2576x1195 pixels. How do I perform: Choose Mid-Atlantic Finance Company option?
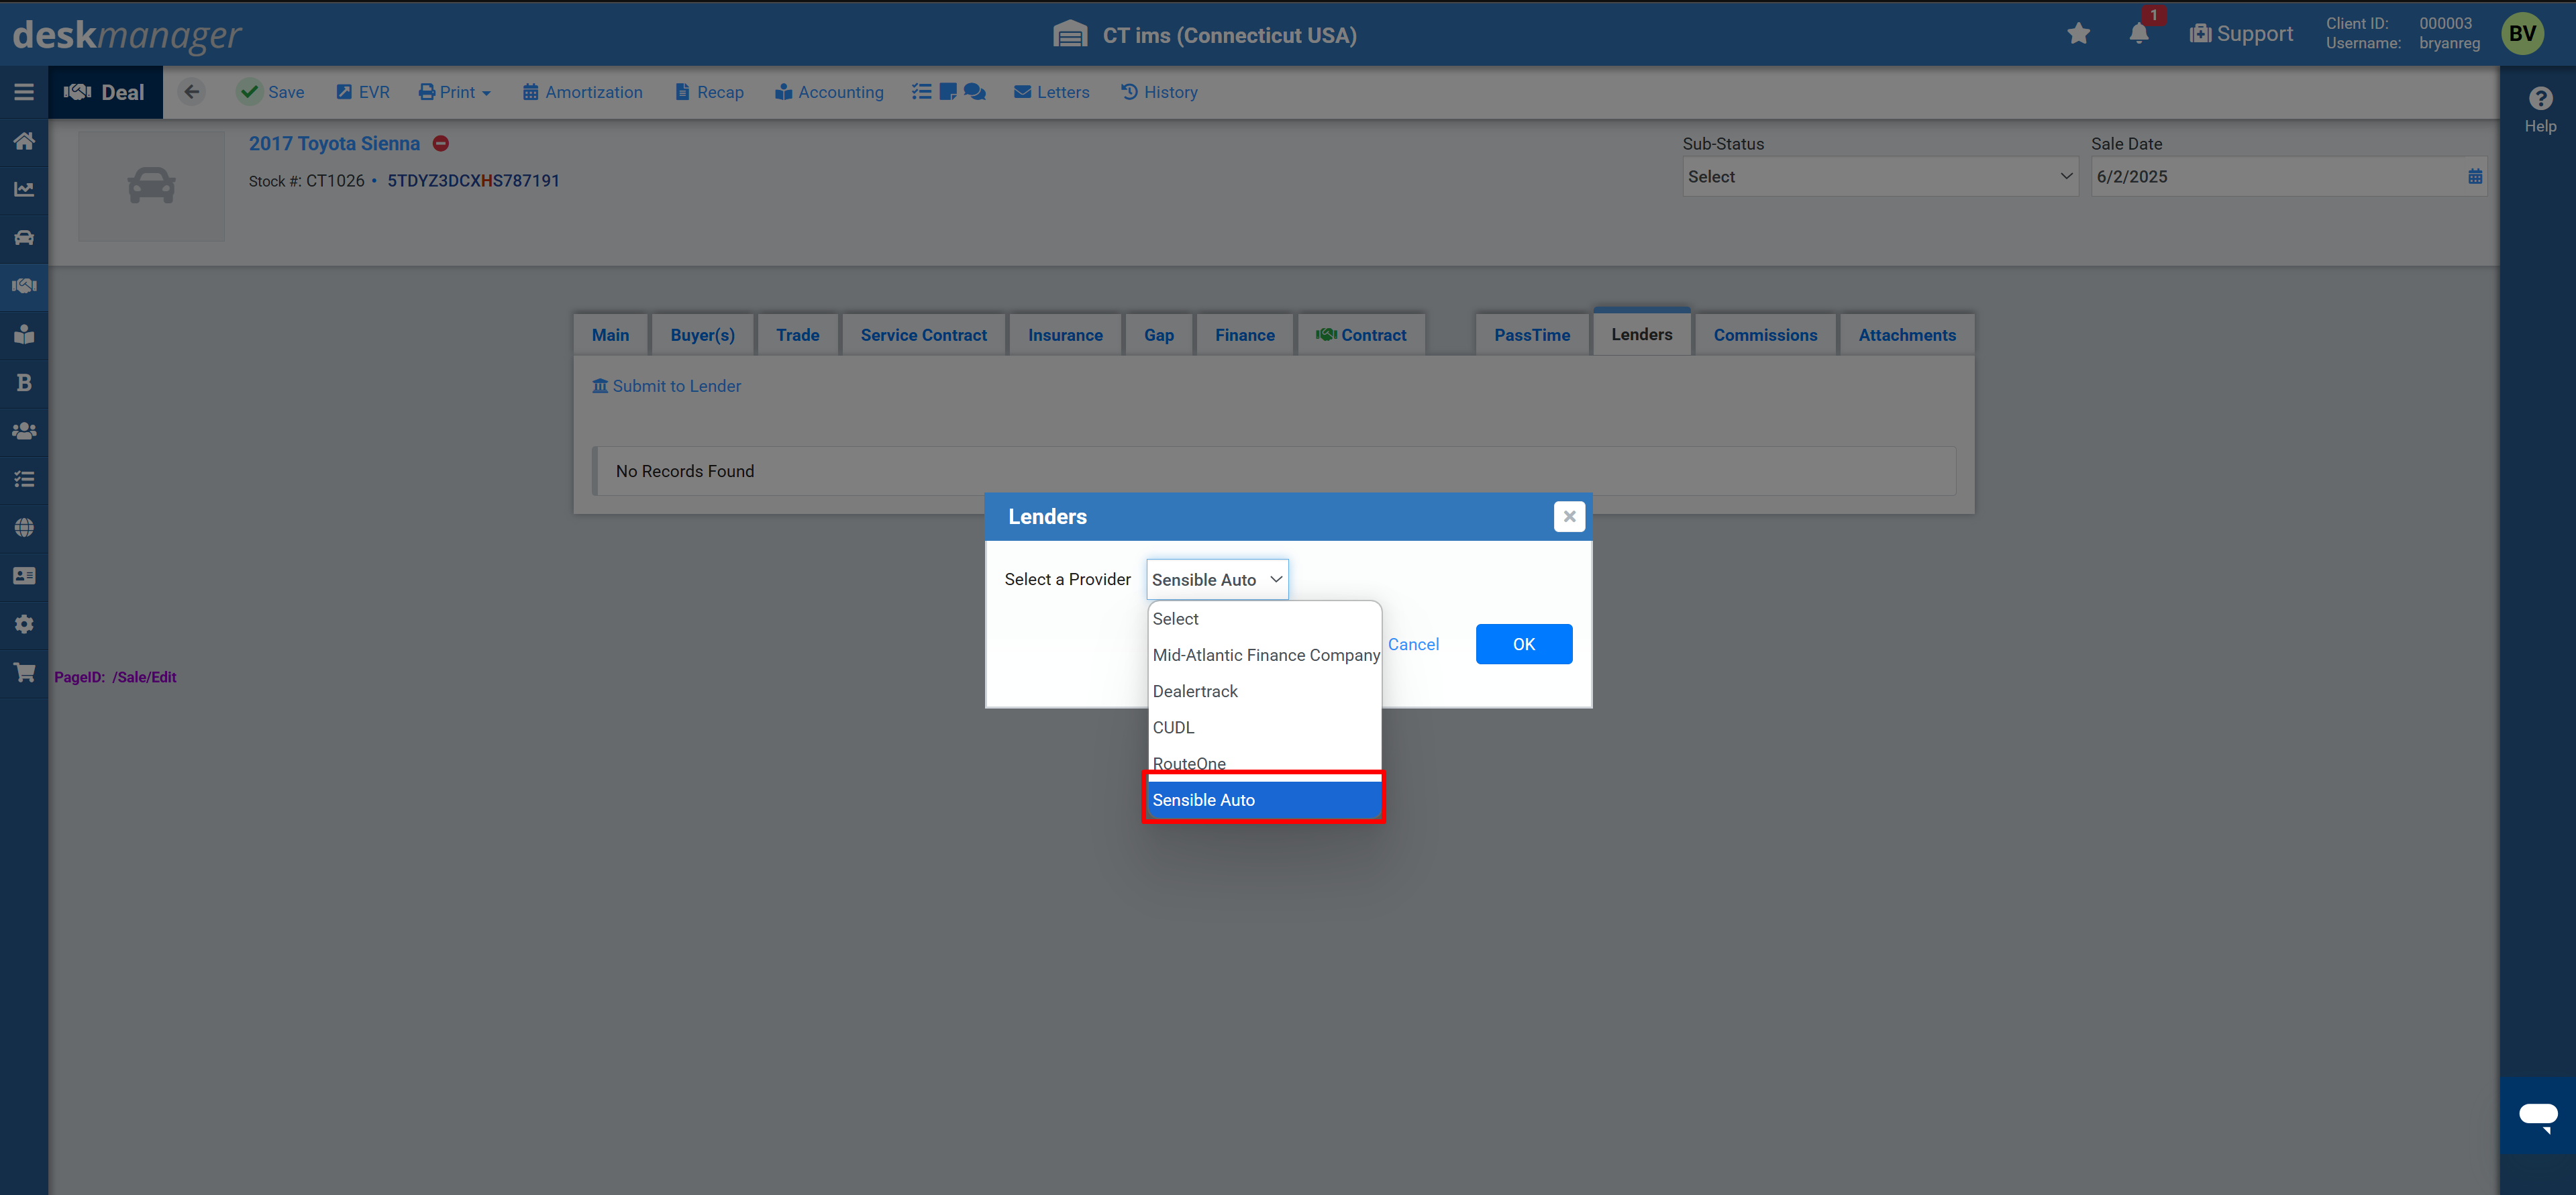tap(1265, 655)
